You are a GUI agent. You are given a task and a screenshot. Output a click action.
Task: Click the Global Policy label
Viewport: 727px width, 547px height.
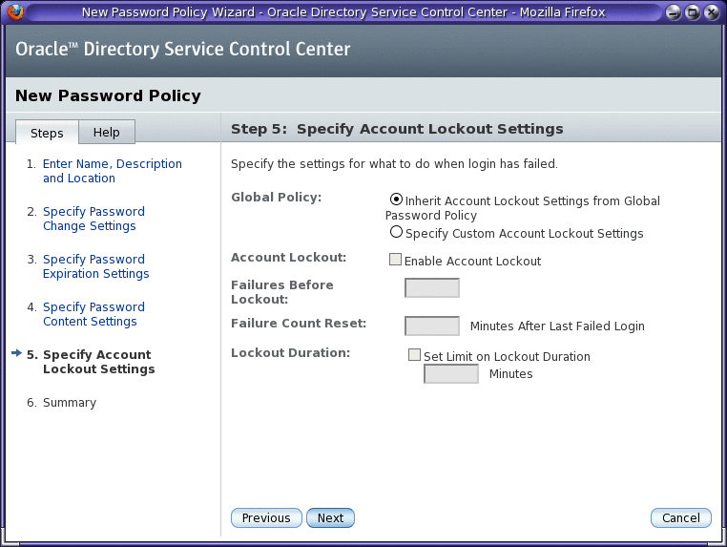pos(277,198)
